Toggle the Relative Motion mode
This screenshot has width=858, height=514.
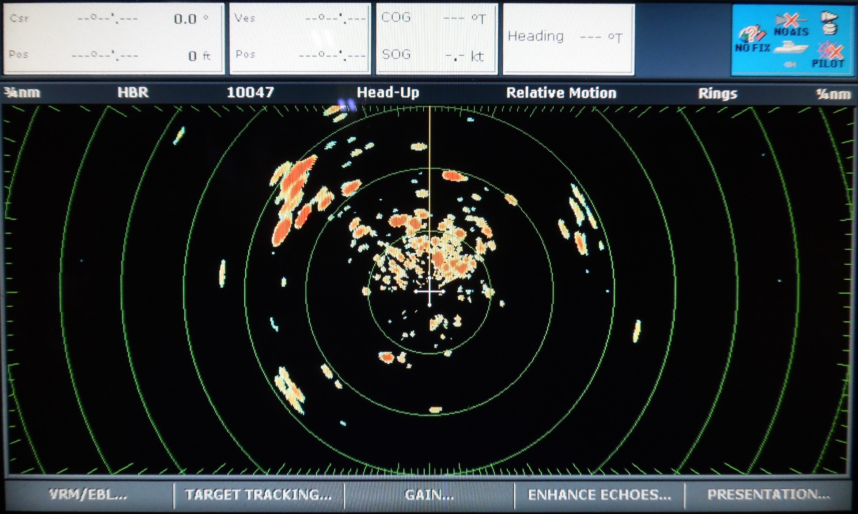click(x=561, y=93)
